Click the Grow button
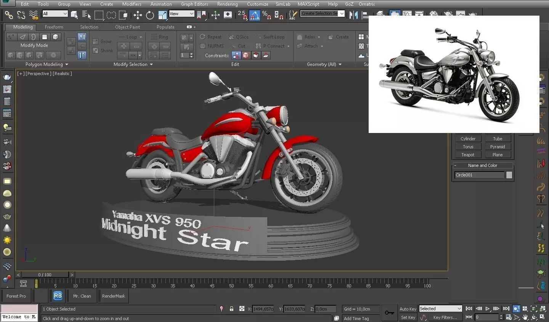 [x=103, y=42]
